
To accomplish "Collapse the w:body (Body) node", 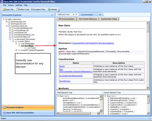I will (x=13, y=41).
